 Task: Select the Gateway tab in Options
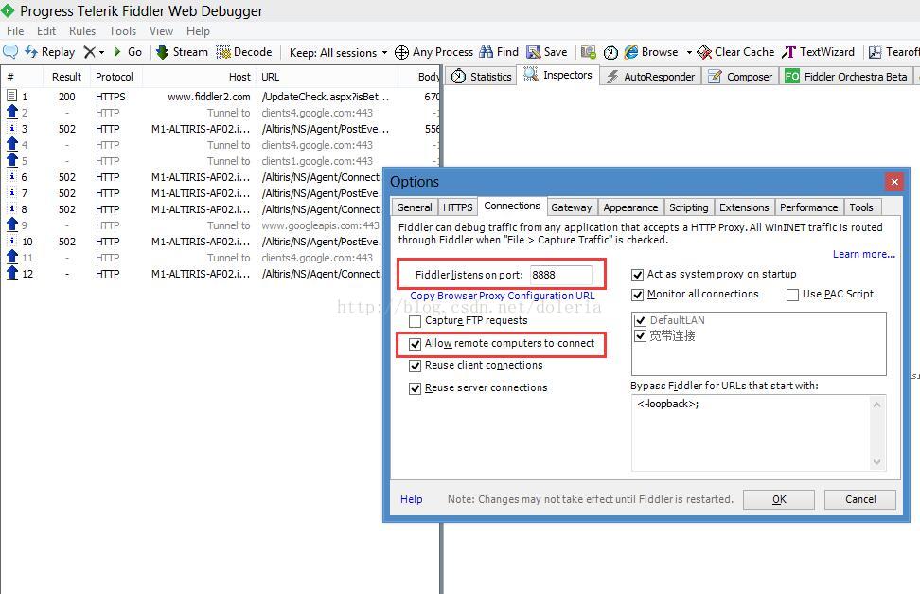tap(572, 207)
